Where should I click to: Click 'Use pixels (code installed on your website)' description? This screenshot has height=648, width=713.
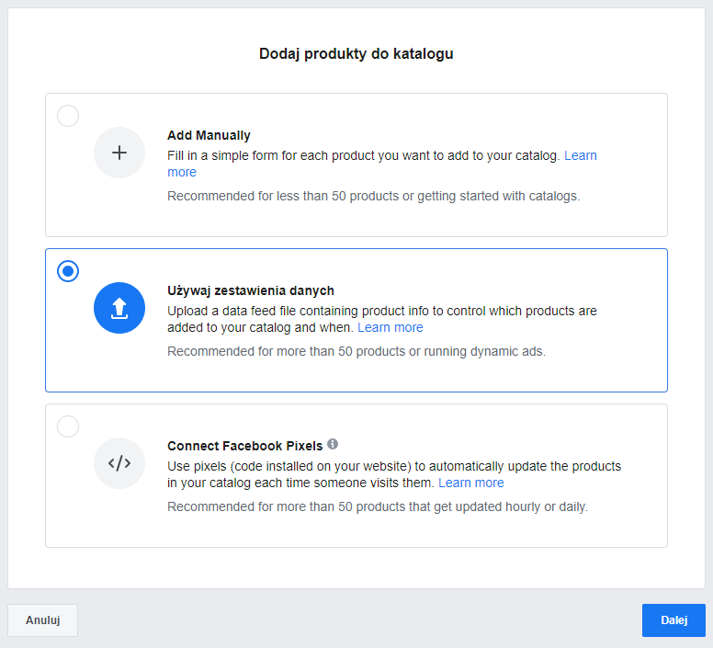[x=394, y=474]
